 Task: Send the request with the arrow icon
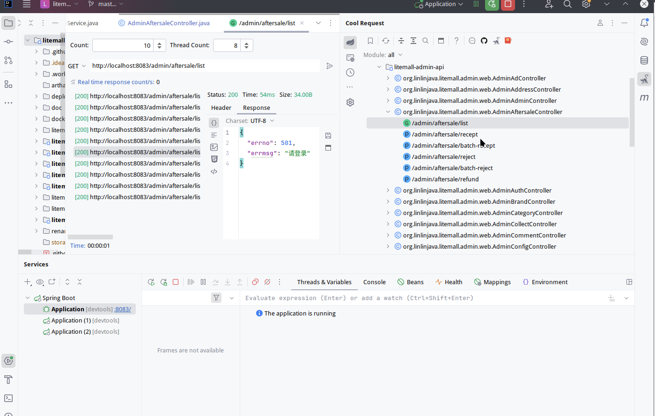pos(330,66)
